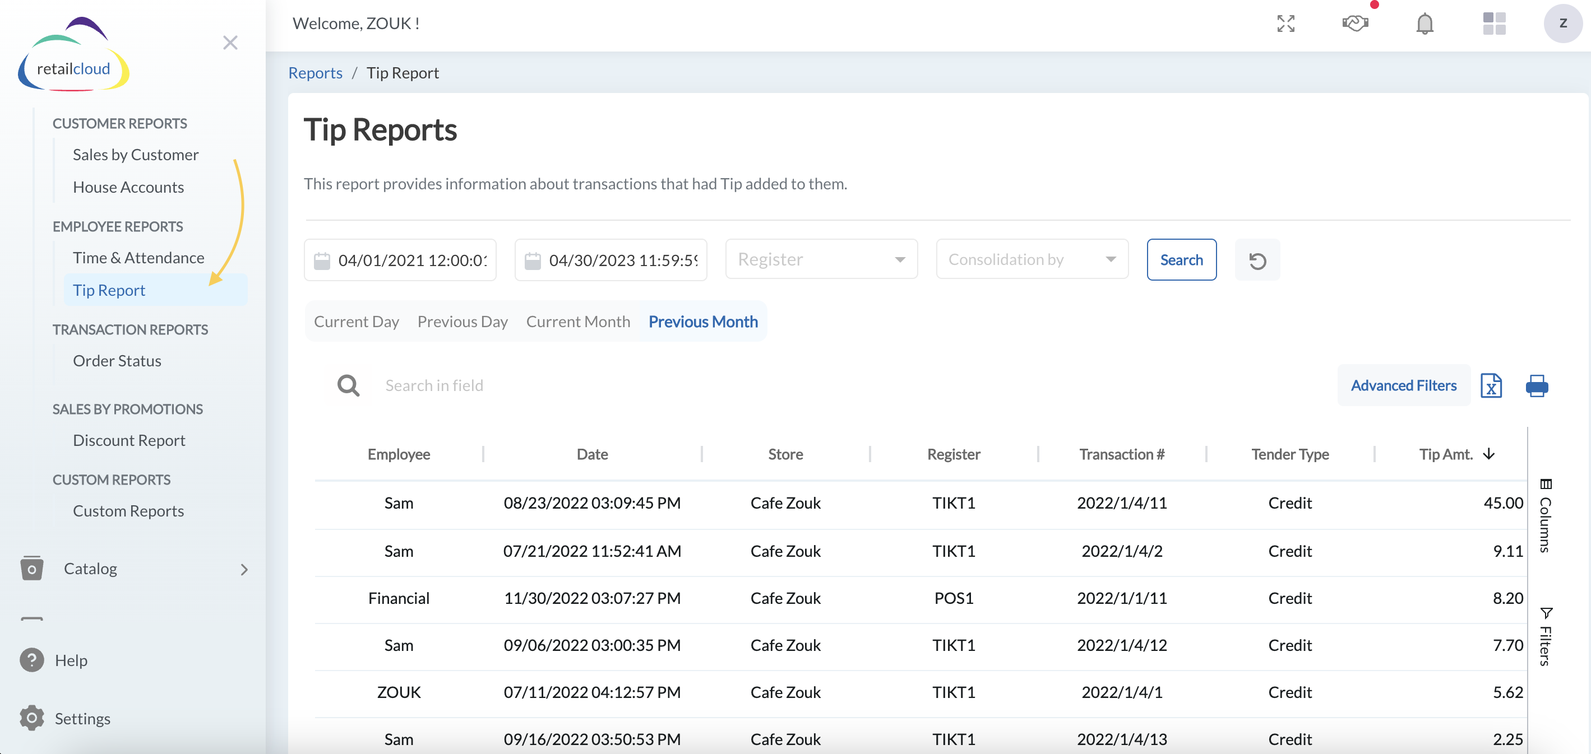Print the tip report
Screen dimensions: 1591x754
pos(1536,385)
